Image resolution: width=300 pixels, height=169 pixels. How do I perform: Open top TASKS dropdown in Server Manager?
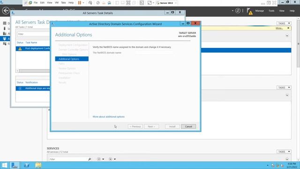(x=284, y=23)
